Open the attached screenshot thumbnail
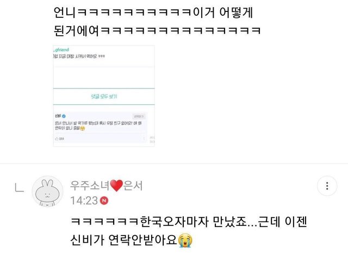This screenshot has width=348, height=253. point(104,96)
